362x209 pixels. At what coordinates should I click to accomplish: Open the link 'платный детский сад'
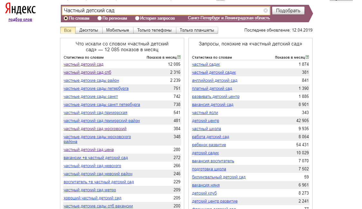tap(212, 89)
